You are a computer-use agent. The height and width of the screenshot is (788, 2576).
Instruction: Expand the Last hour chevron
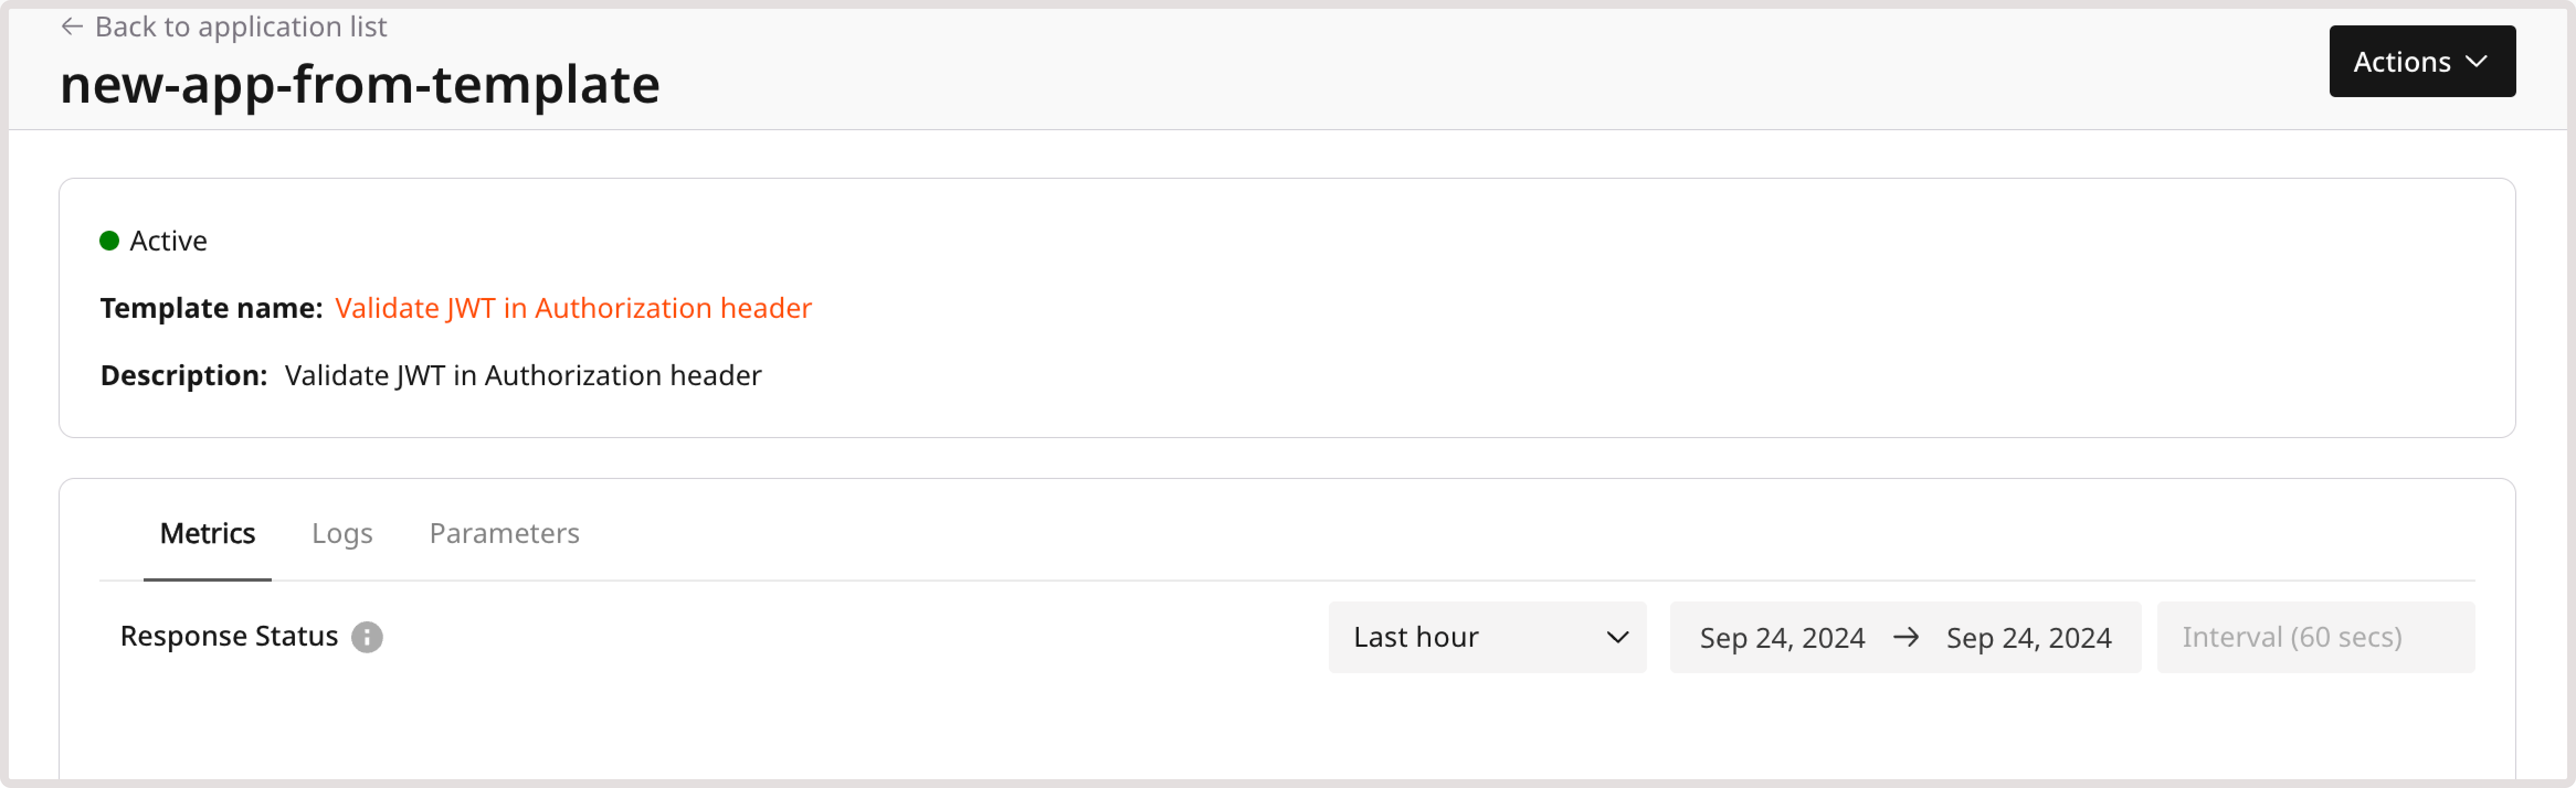(x=1617, y=637)
